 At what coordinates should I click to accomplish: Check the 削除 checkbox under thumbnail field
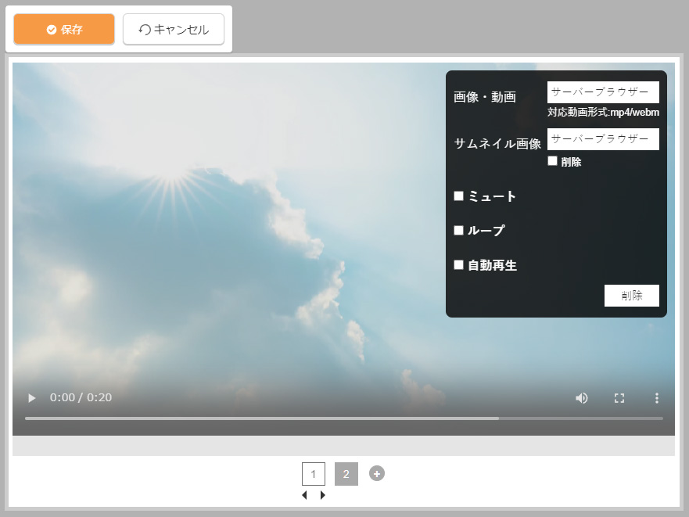[x=552, y=161]
